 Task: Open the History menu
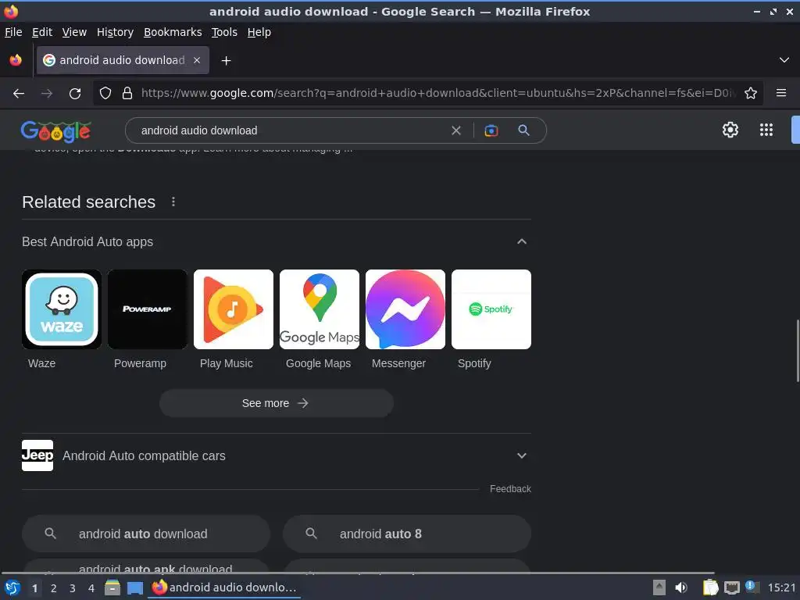pos(116,32)
